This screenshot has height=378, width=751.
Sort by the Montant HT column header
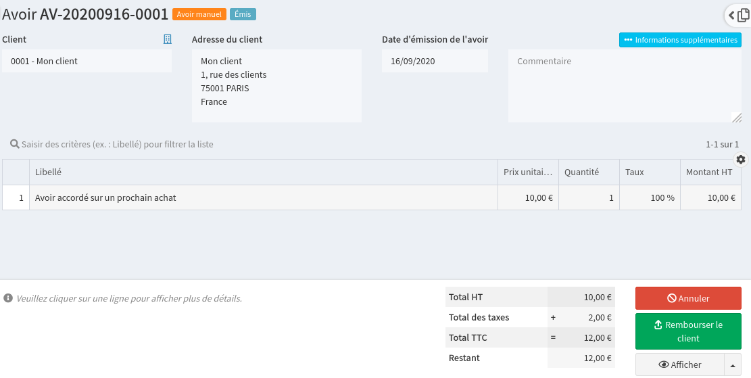(710, 172)
